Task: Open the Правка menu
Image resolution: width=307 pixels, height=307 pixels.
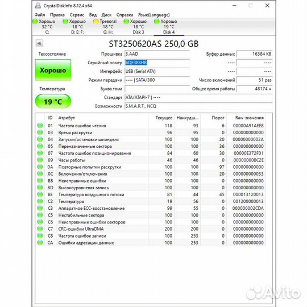Action: coord(57,15)
